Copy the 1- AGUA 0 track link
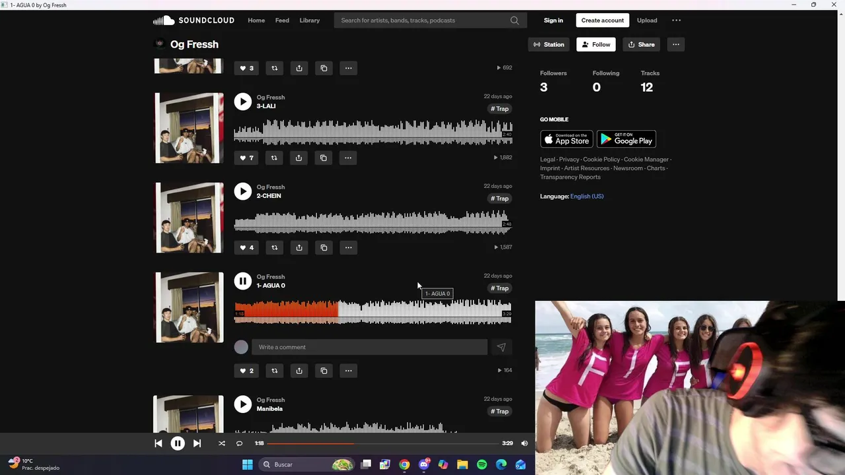Image resolution: width=845 pixels, height=475 pixels. [323, 371]
